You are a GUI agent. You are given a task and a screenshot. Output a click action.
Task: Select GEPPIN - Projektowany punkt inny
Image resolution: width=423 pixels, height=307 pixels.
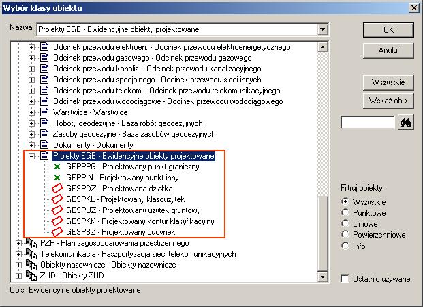click(x=122, y=178)
